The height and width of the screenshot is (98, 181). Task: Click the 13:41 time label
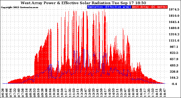click(x=97, y=93)
